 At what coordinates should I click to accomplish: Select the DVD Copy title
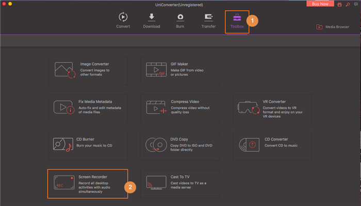pos(179,139)
